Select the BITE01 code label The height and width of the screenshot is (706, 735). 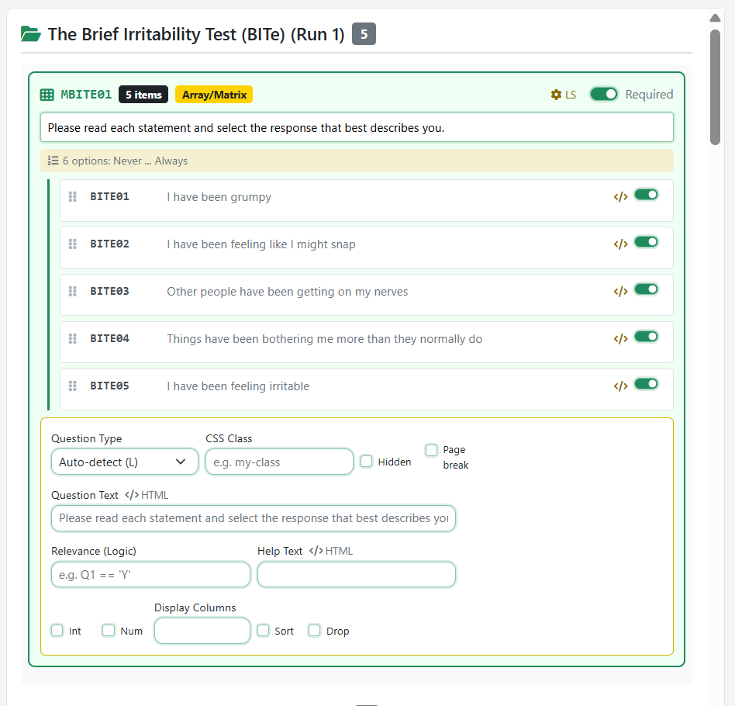[109, 196]
